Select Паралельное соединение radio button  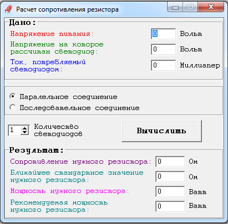[13, 96]
